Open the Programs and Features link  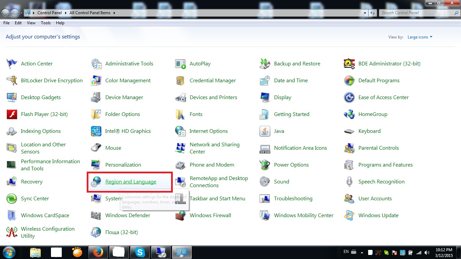(385, 165)
